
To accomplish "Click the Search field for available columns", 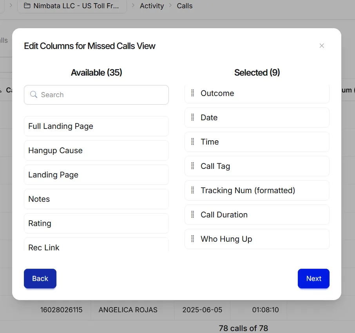I will pos(96,95).
